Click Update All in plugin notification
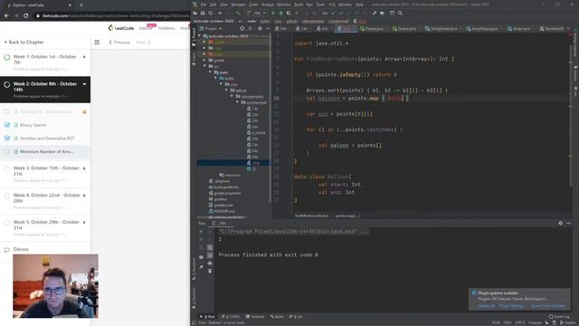The image size is (579, 326). tap(486, 306)
